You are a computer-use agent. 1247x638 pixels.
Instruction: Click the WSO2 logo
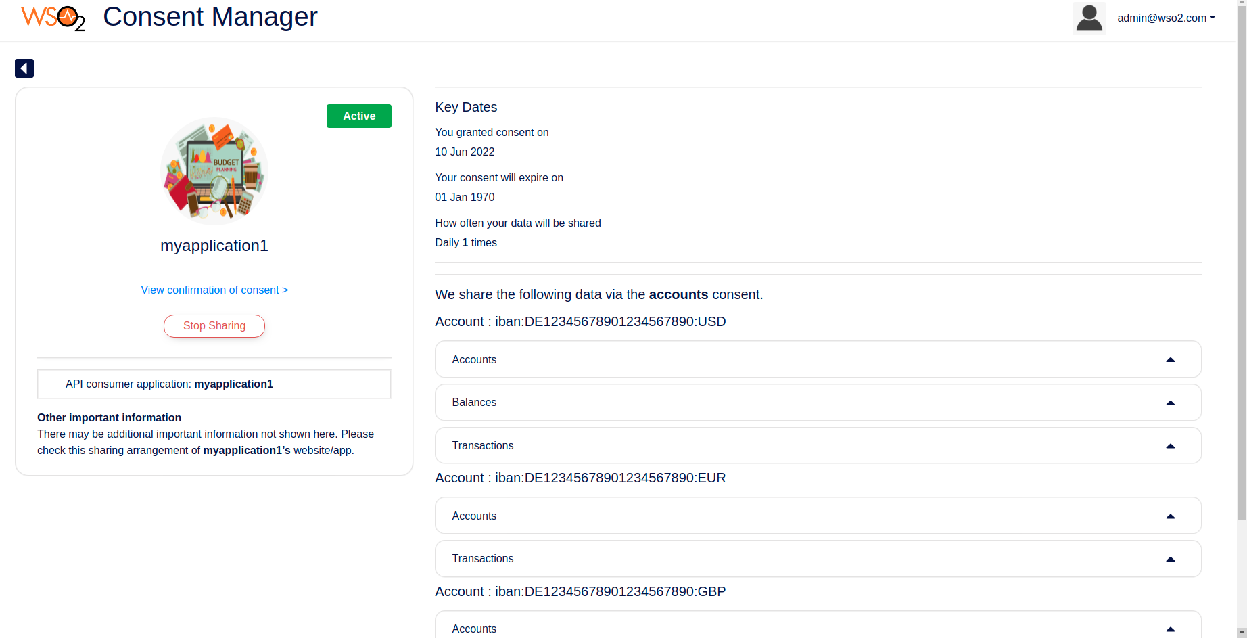point(53,18)
